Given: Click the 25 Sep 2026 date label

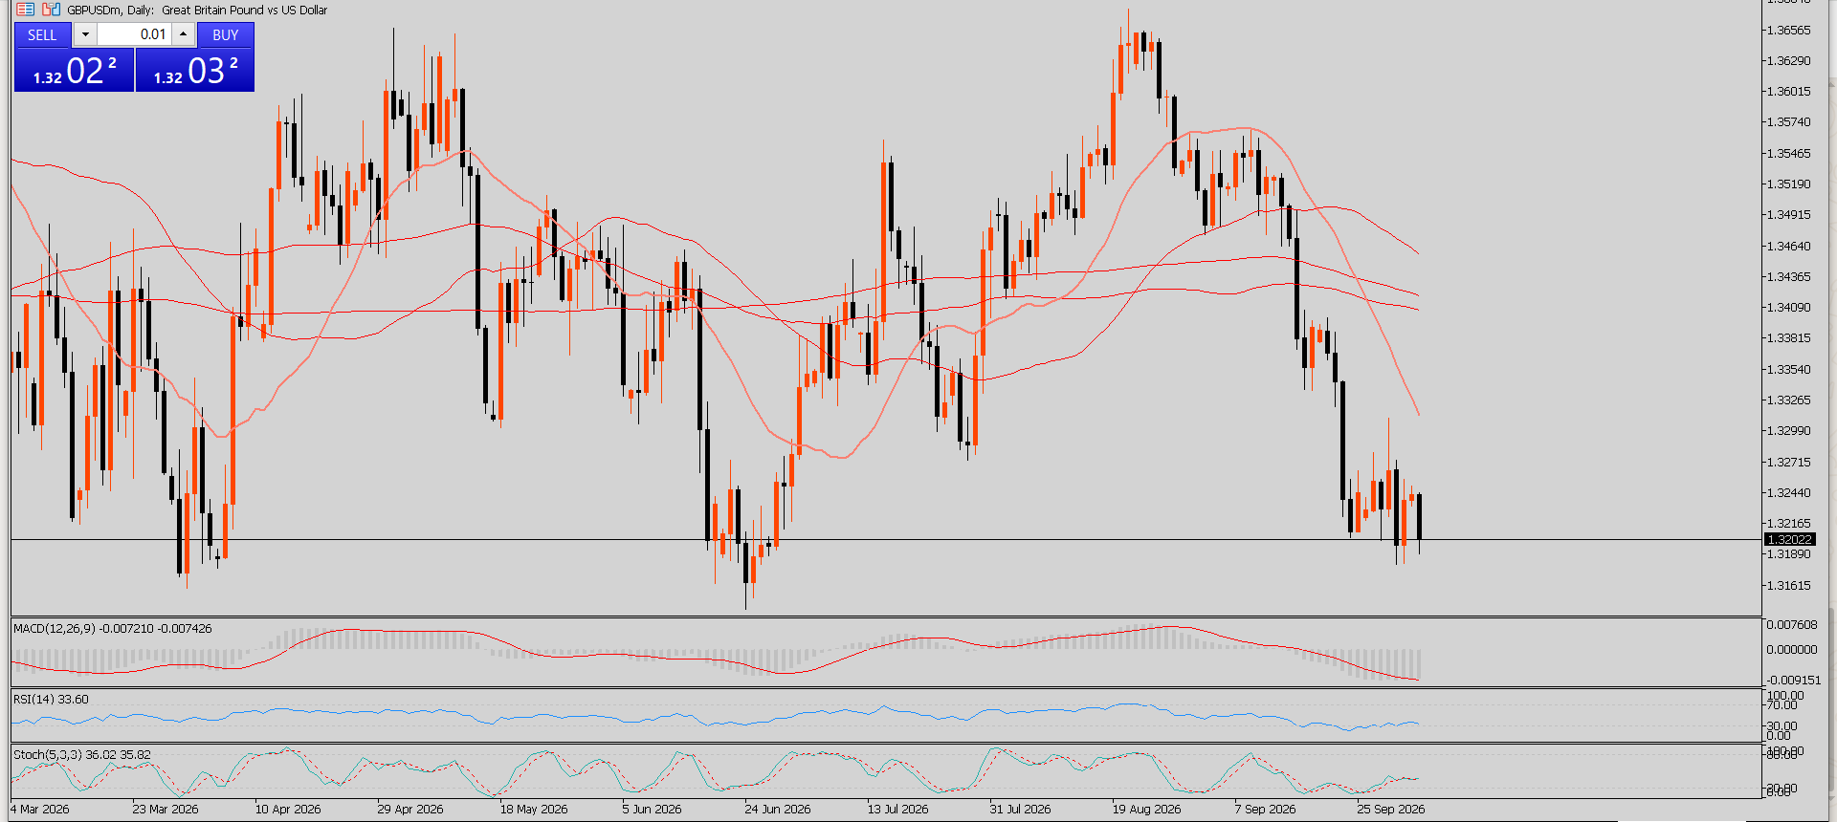Looking at the screenshot, I should 1391,809.
